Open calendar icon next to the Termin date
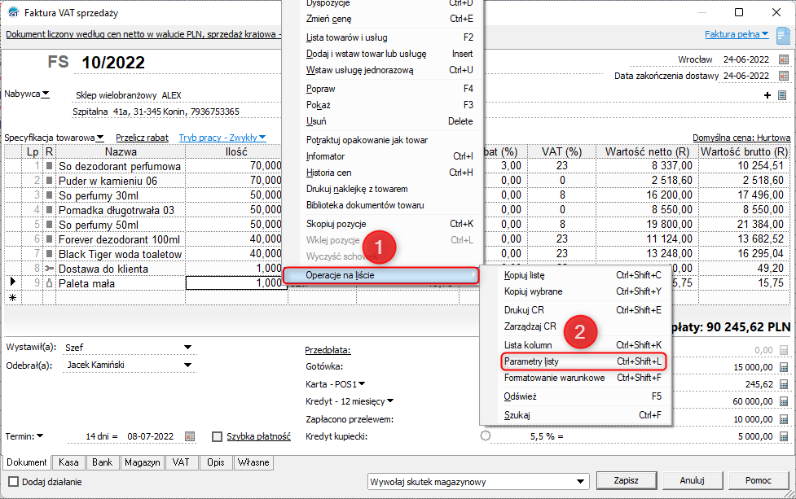Screen dimensions: 796x499 [190, 436]
